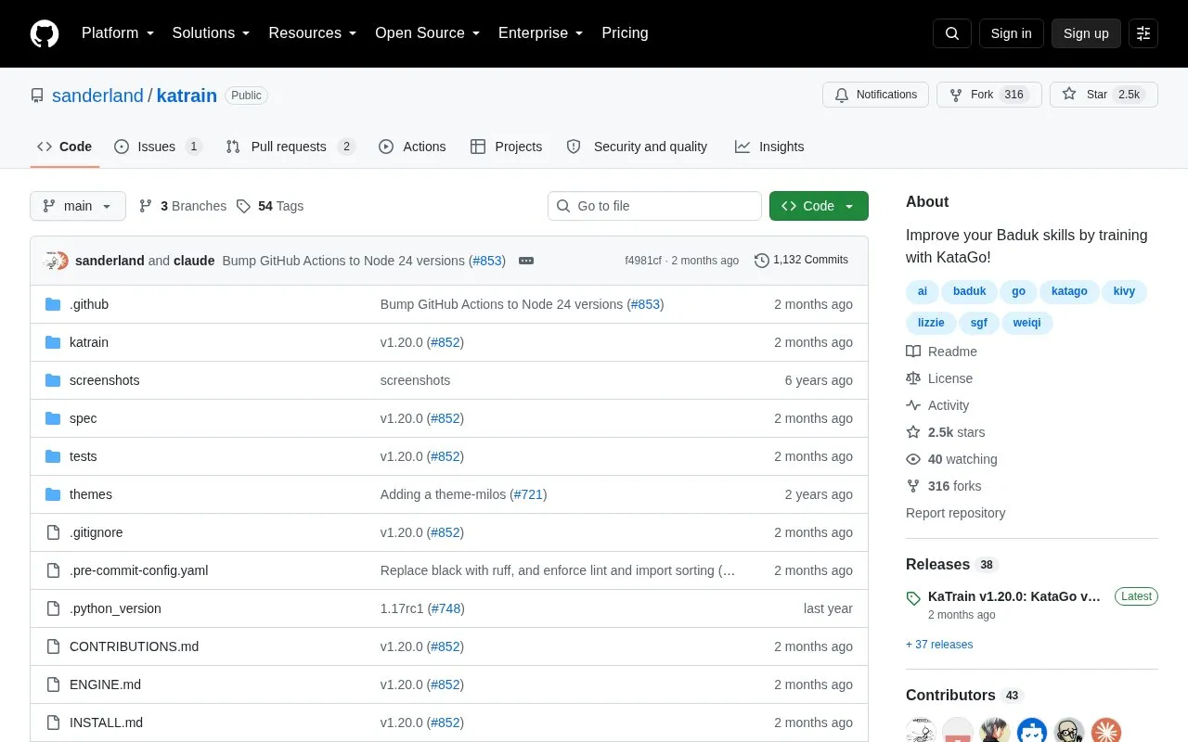Click the ENGINE.md file icon
Viewport: 1188px width, 742px height.
tap(53, 684)
